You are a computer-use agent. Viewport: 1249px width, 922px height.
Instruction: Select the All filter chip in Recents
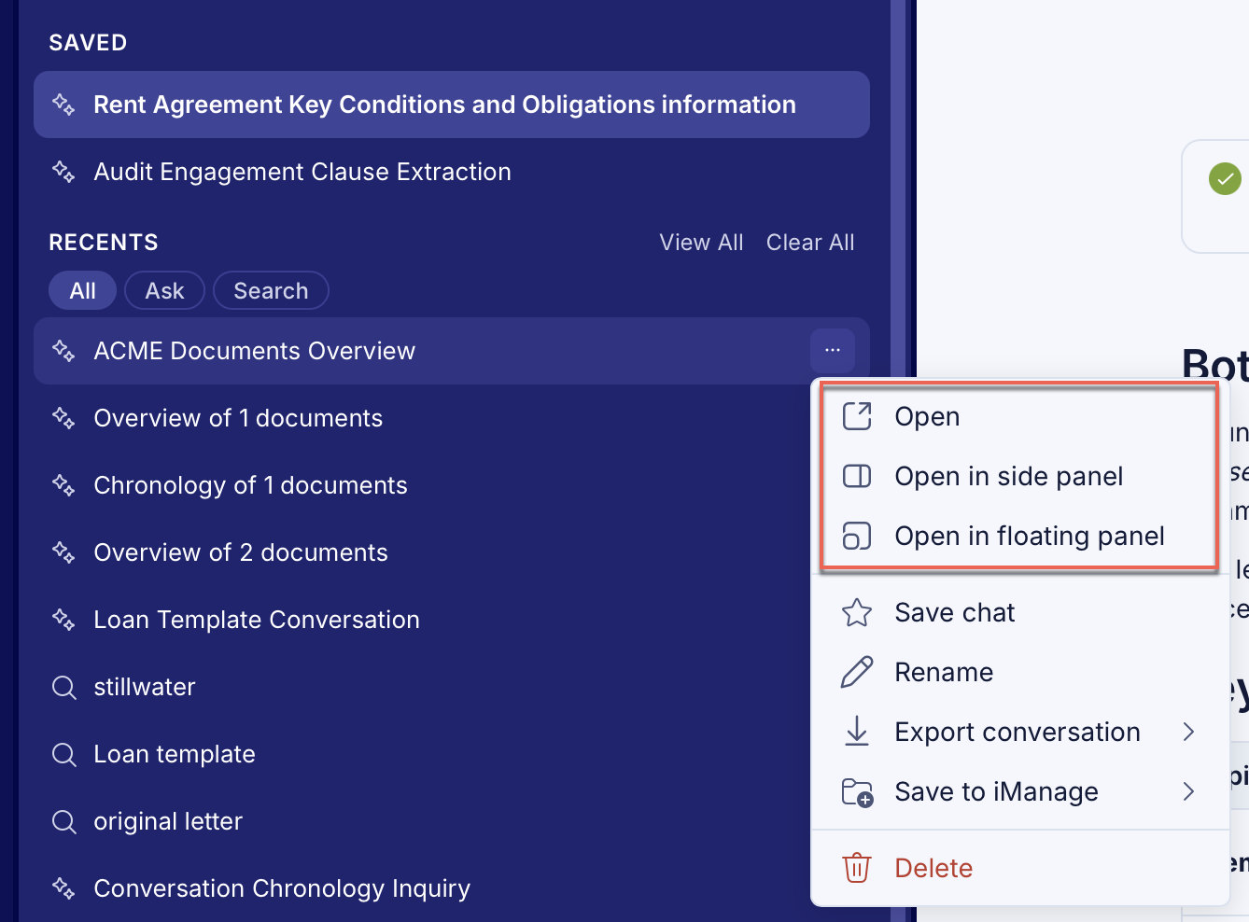pyautogui.click(x=82, y=290)
